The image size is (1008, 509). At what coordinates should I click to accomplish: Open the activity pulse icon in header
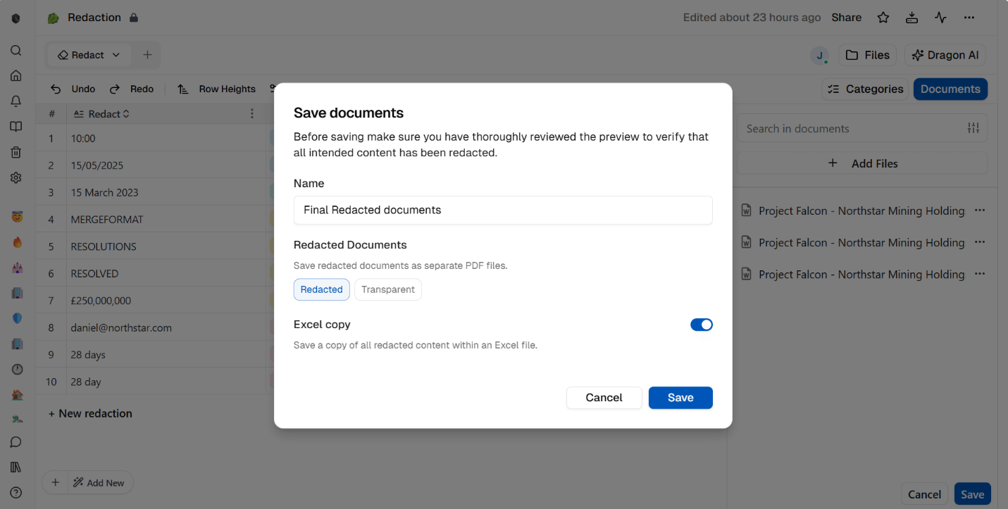coord(940,18)
